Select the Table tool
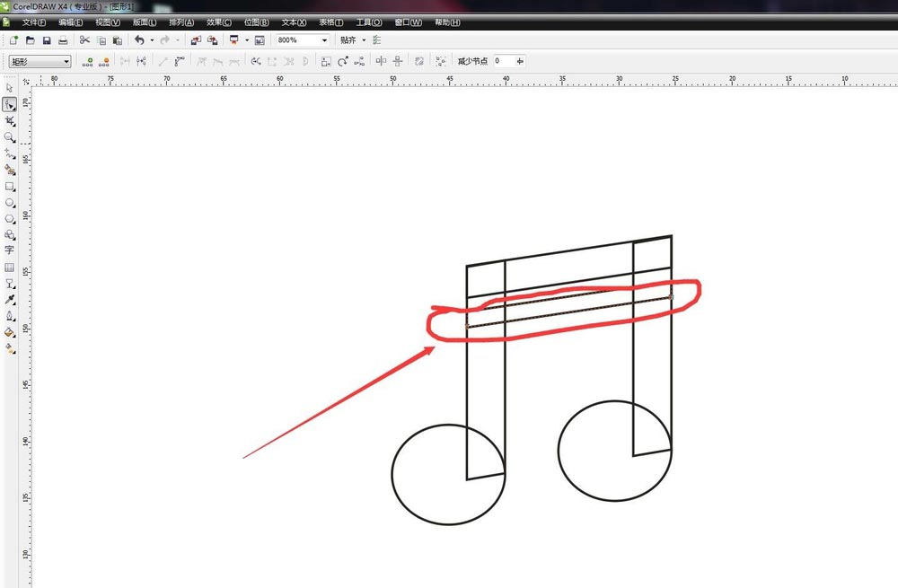 [9, 268]
